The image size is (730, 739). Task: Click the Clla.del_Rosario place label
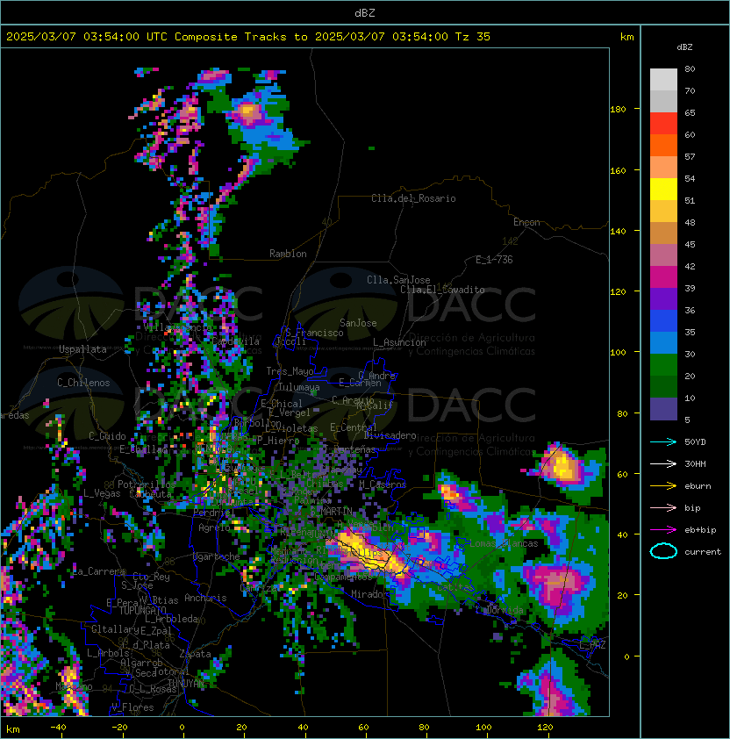(x=413, y=198)
